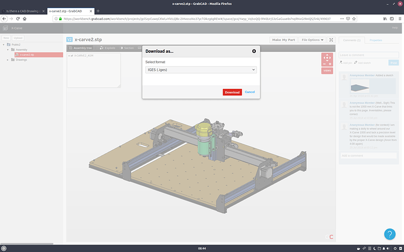Click the New button
Image resolution: width=404 pixels, height=252 pixels.
(x=6, y=38)
